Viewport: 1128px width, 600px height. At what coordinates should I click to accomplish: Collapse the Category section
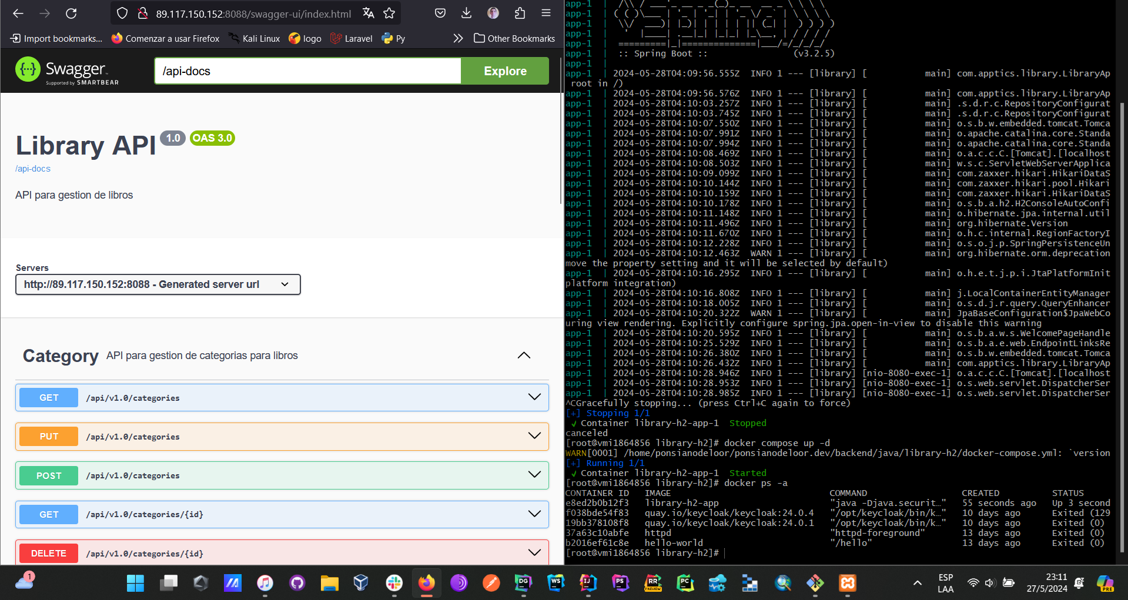pos(524,356)
